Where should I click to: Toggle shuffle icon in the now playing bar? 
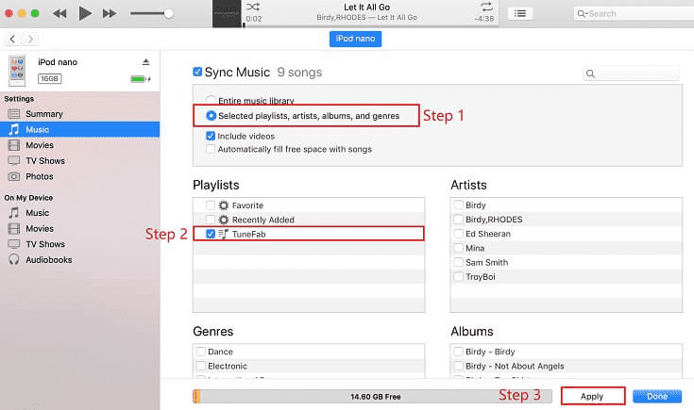(x=254, y=7)
